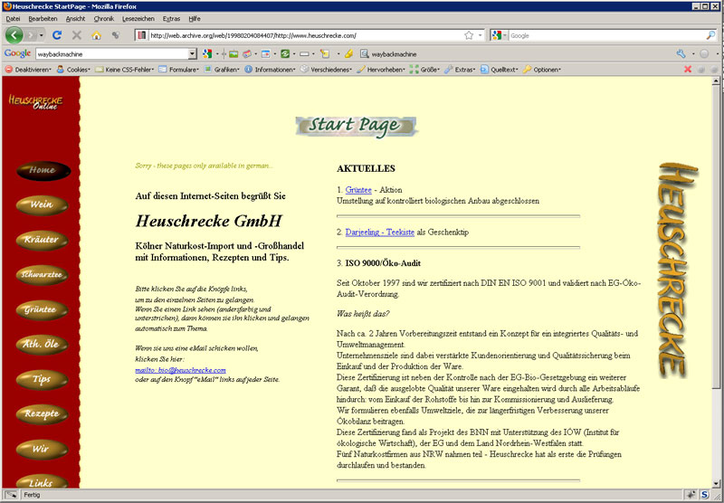Click the Firebug-style icon in status bar
The image size is (724, 503).
(691, 495)
